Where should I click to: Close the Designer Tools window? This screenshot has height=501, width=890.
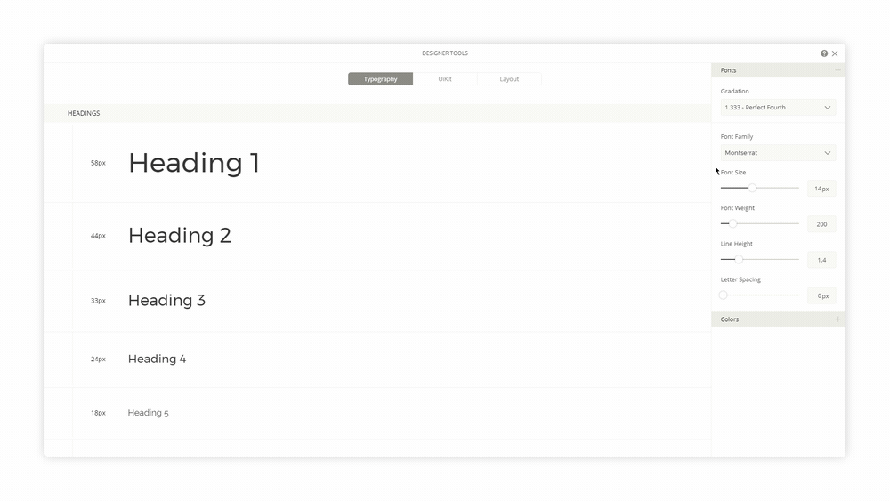coord(835,53)
